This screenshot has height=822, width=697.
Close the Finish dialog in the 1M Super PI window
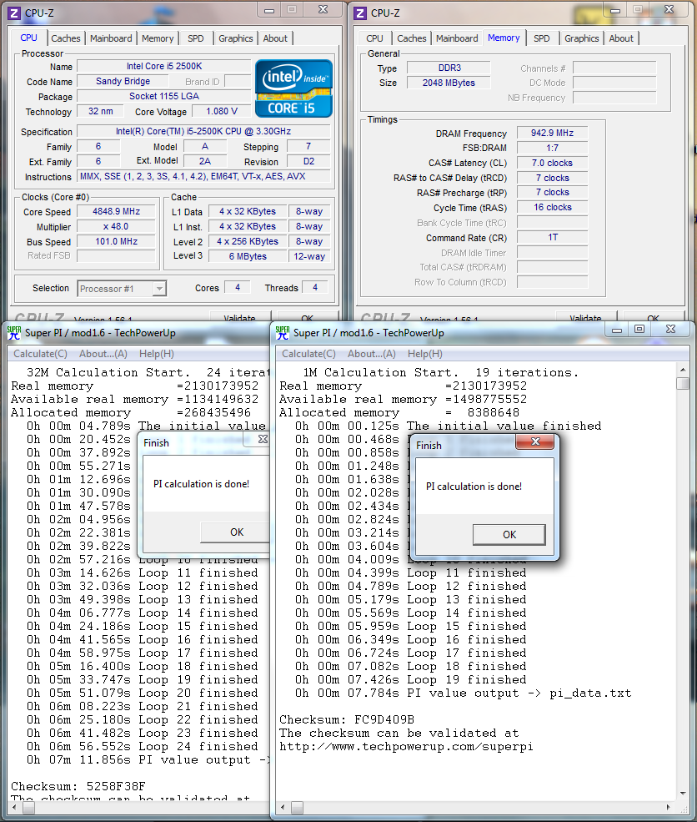(535, 441)
